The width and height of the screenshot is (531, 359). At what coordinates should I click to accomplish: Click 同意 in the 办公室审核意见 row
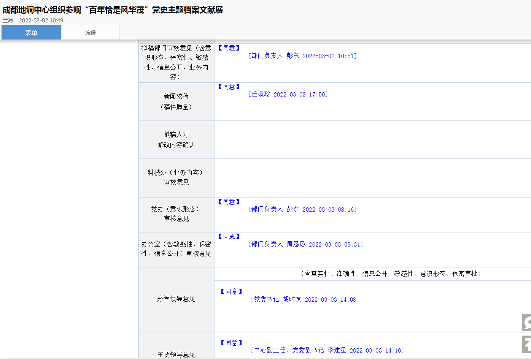[229, 236]
